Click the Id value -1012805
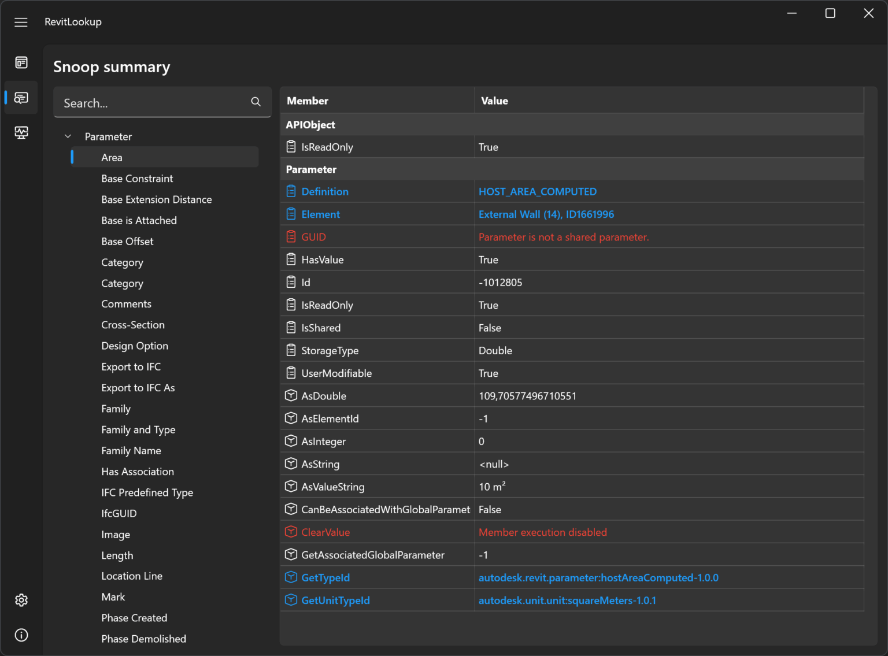 500,282
